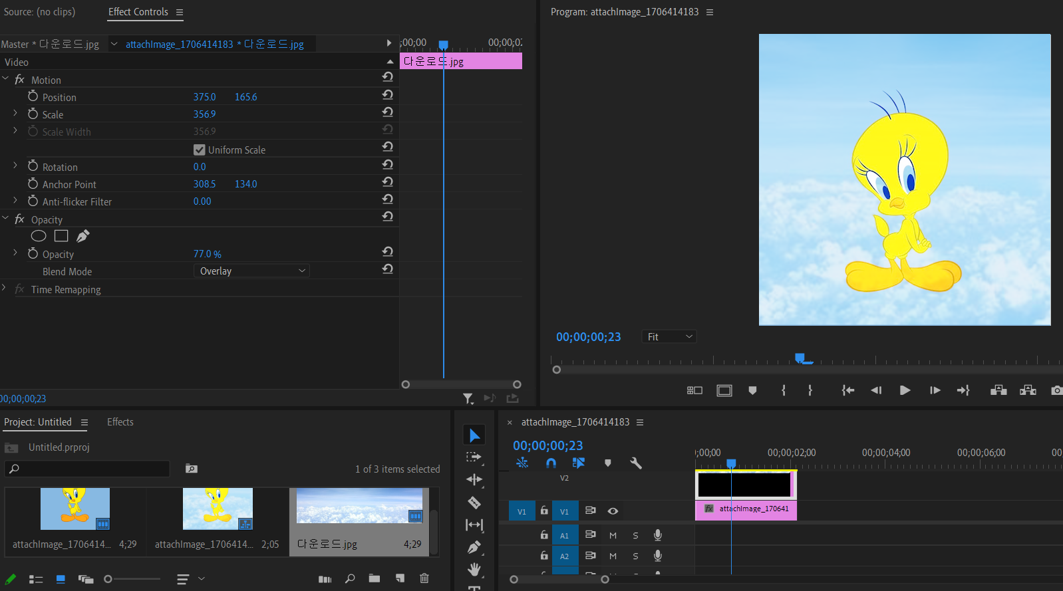Solo audio track A2
The image size is (1063, 591).
(635, 556)
